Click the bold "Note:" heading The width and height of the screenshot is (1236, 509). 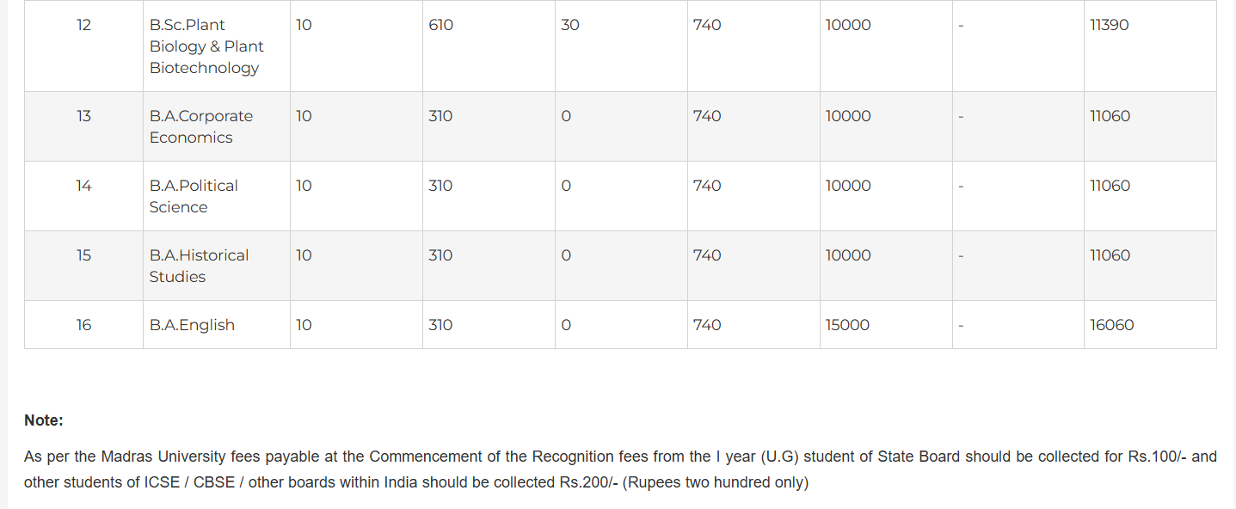click(44, 420)
